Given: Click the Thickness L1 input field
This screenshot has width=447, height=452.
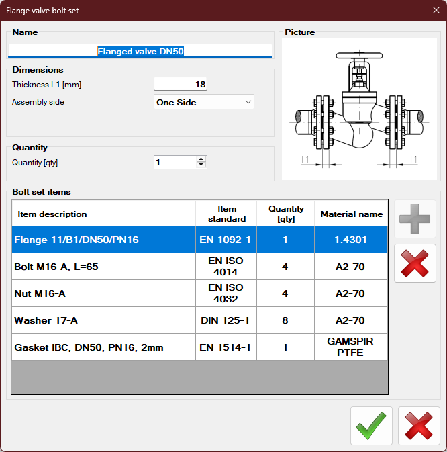Looking at the screenshot, I should (x=180, y=84).
